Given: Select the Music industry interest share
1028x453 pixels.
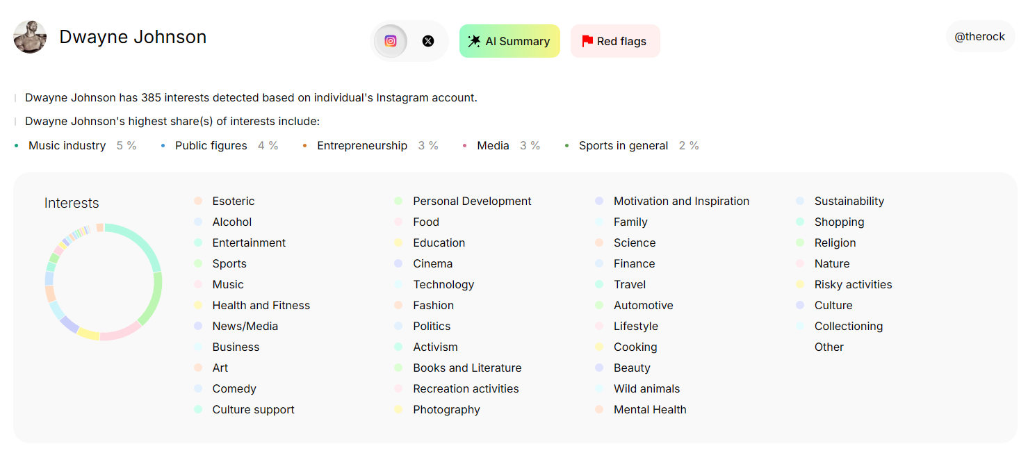Looking at the screenshot, I should (67, 146).
